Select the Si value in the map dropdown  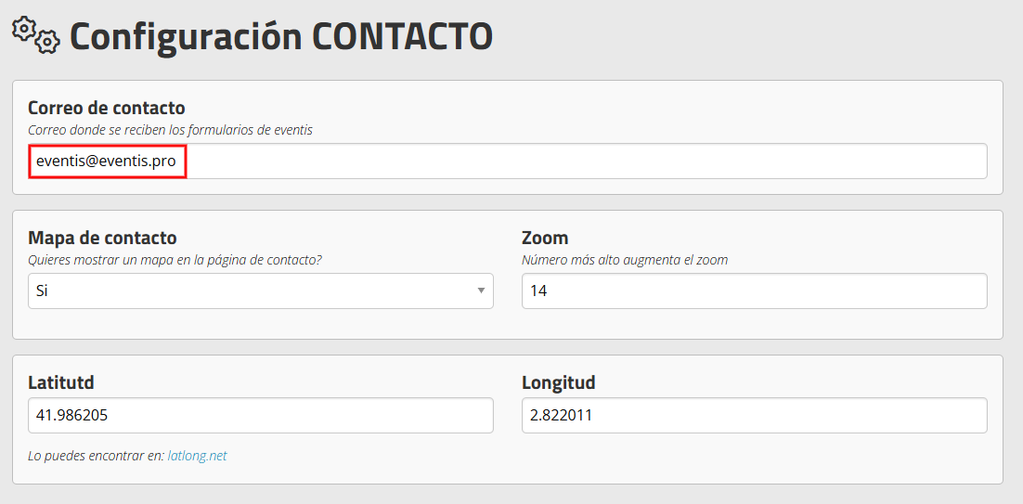[43, 291]
